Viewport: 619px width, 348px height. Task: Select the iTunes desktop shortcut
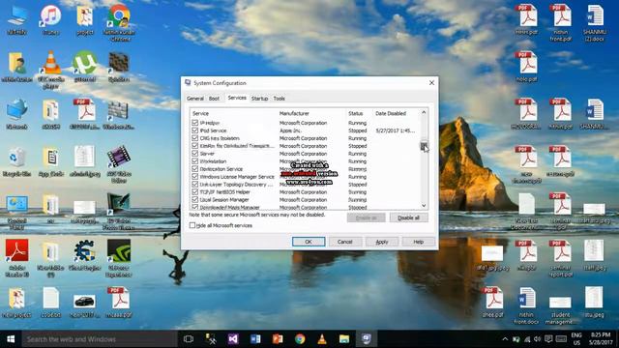[x=50, y=20]
